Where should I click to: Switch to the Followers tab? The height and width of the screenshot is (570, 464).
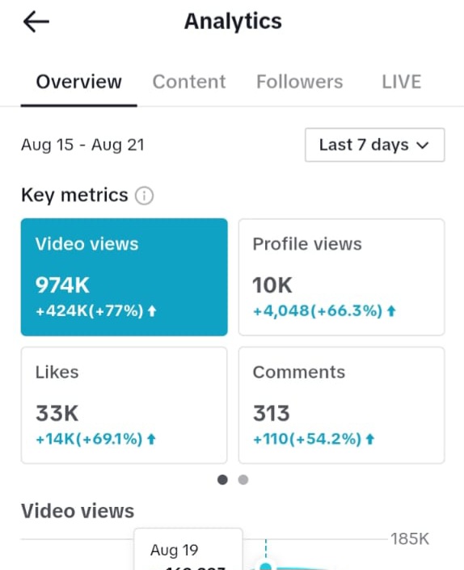tap(299, 82)
